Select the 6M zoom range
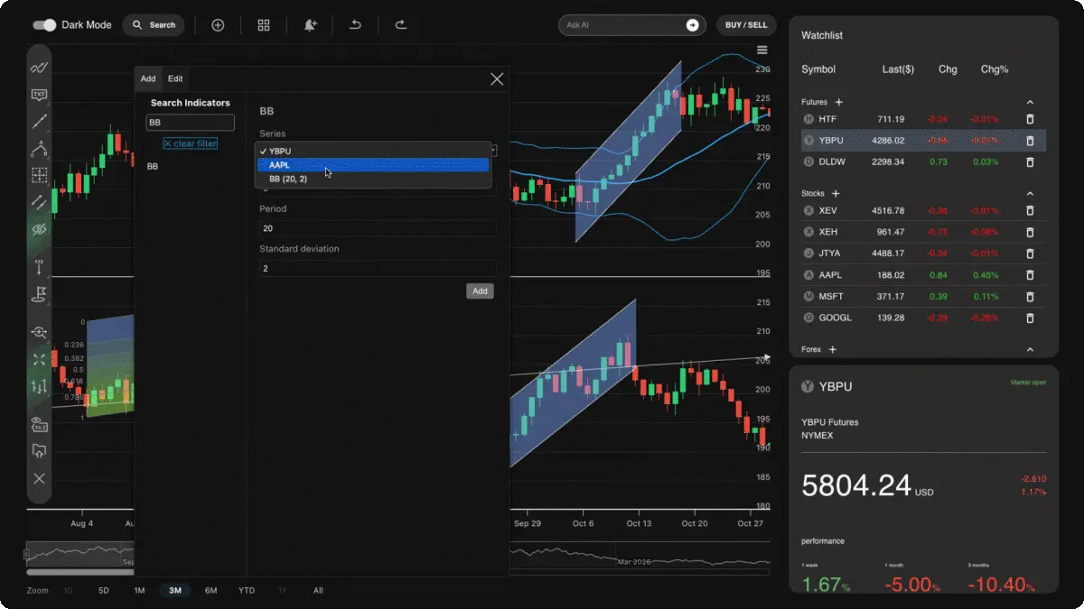This screenshot has width=1084, height=609. tap(210, 591)
